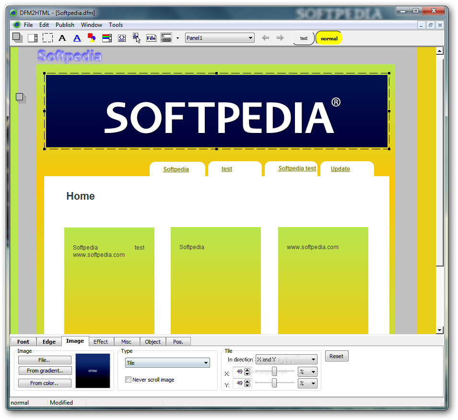Open the Tools menu

tap(116, 25)
